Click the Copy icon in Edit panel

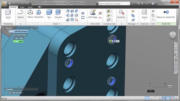click(x=153, y=15)
